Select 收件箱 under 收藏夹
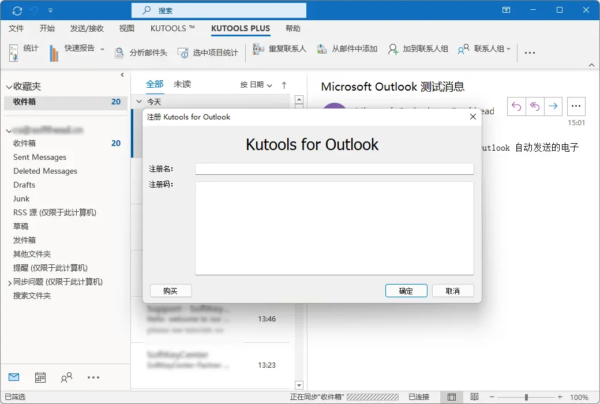The height and width of the screenshot is (404, 600). 65,102
